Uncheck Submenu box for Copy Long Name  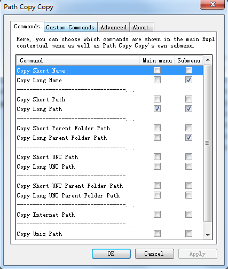pos(188,80)
